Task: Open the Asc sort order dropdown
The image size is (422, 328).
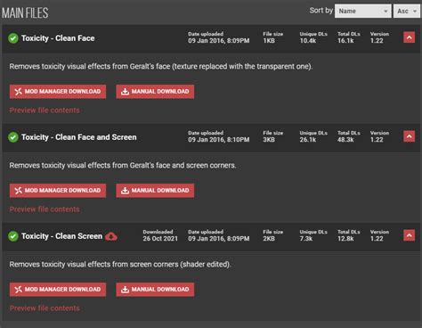Action: tap(406, 11)
